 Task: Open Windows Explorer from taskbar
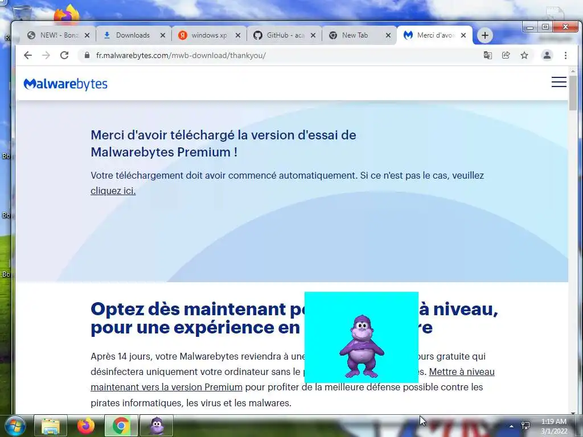coord(51,426)
